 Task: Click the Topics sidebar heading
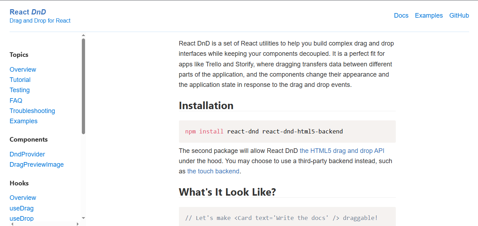pos(19,55)
